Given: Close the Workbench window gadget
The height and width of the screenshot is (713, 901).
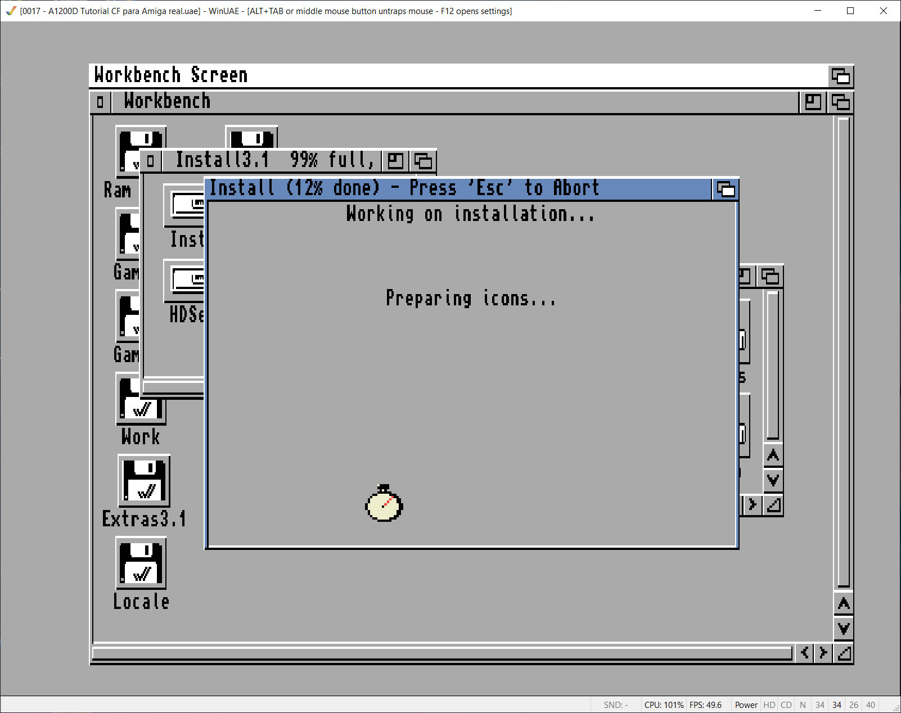Looking at the screenshot, I should (100, 102).
